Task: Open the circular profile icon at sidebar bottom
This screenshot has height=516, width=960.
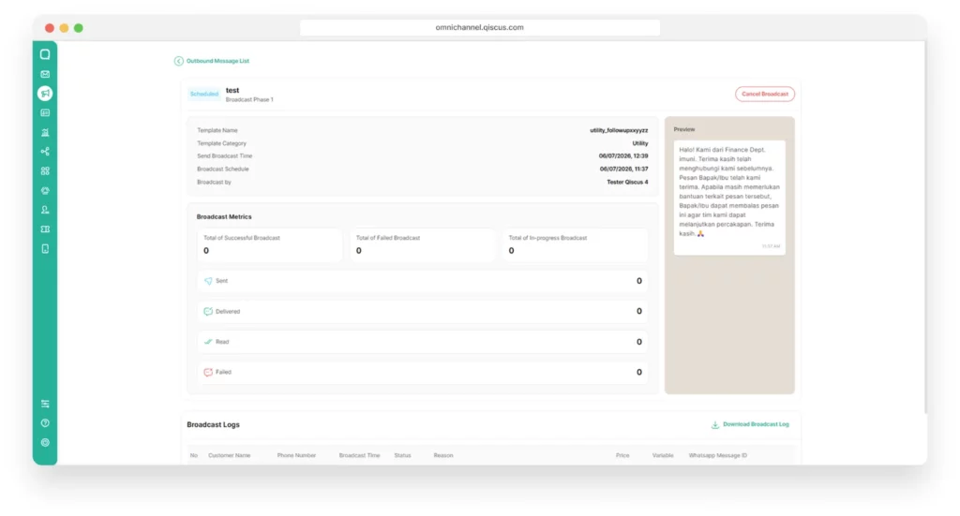Action: pos(45,443)
